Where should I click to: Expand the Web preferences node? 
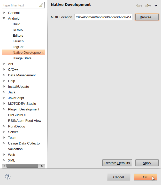[4, 155]
